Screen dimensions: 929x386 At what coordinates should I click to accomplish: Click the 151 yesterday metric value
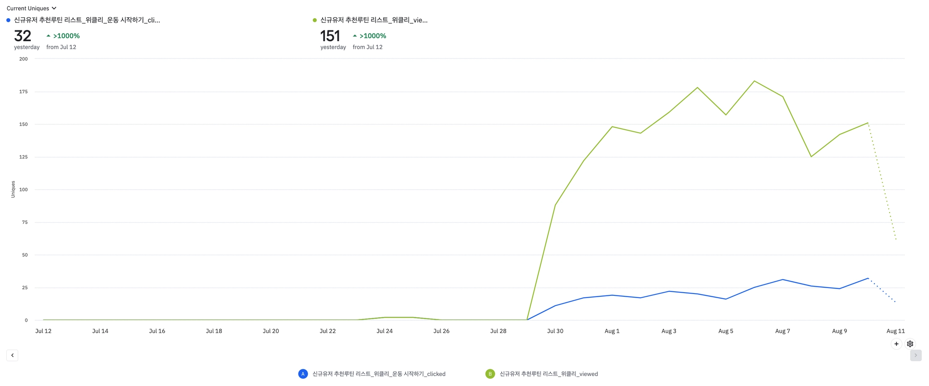[x=330, y=36]
